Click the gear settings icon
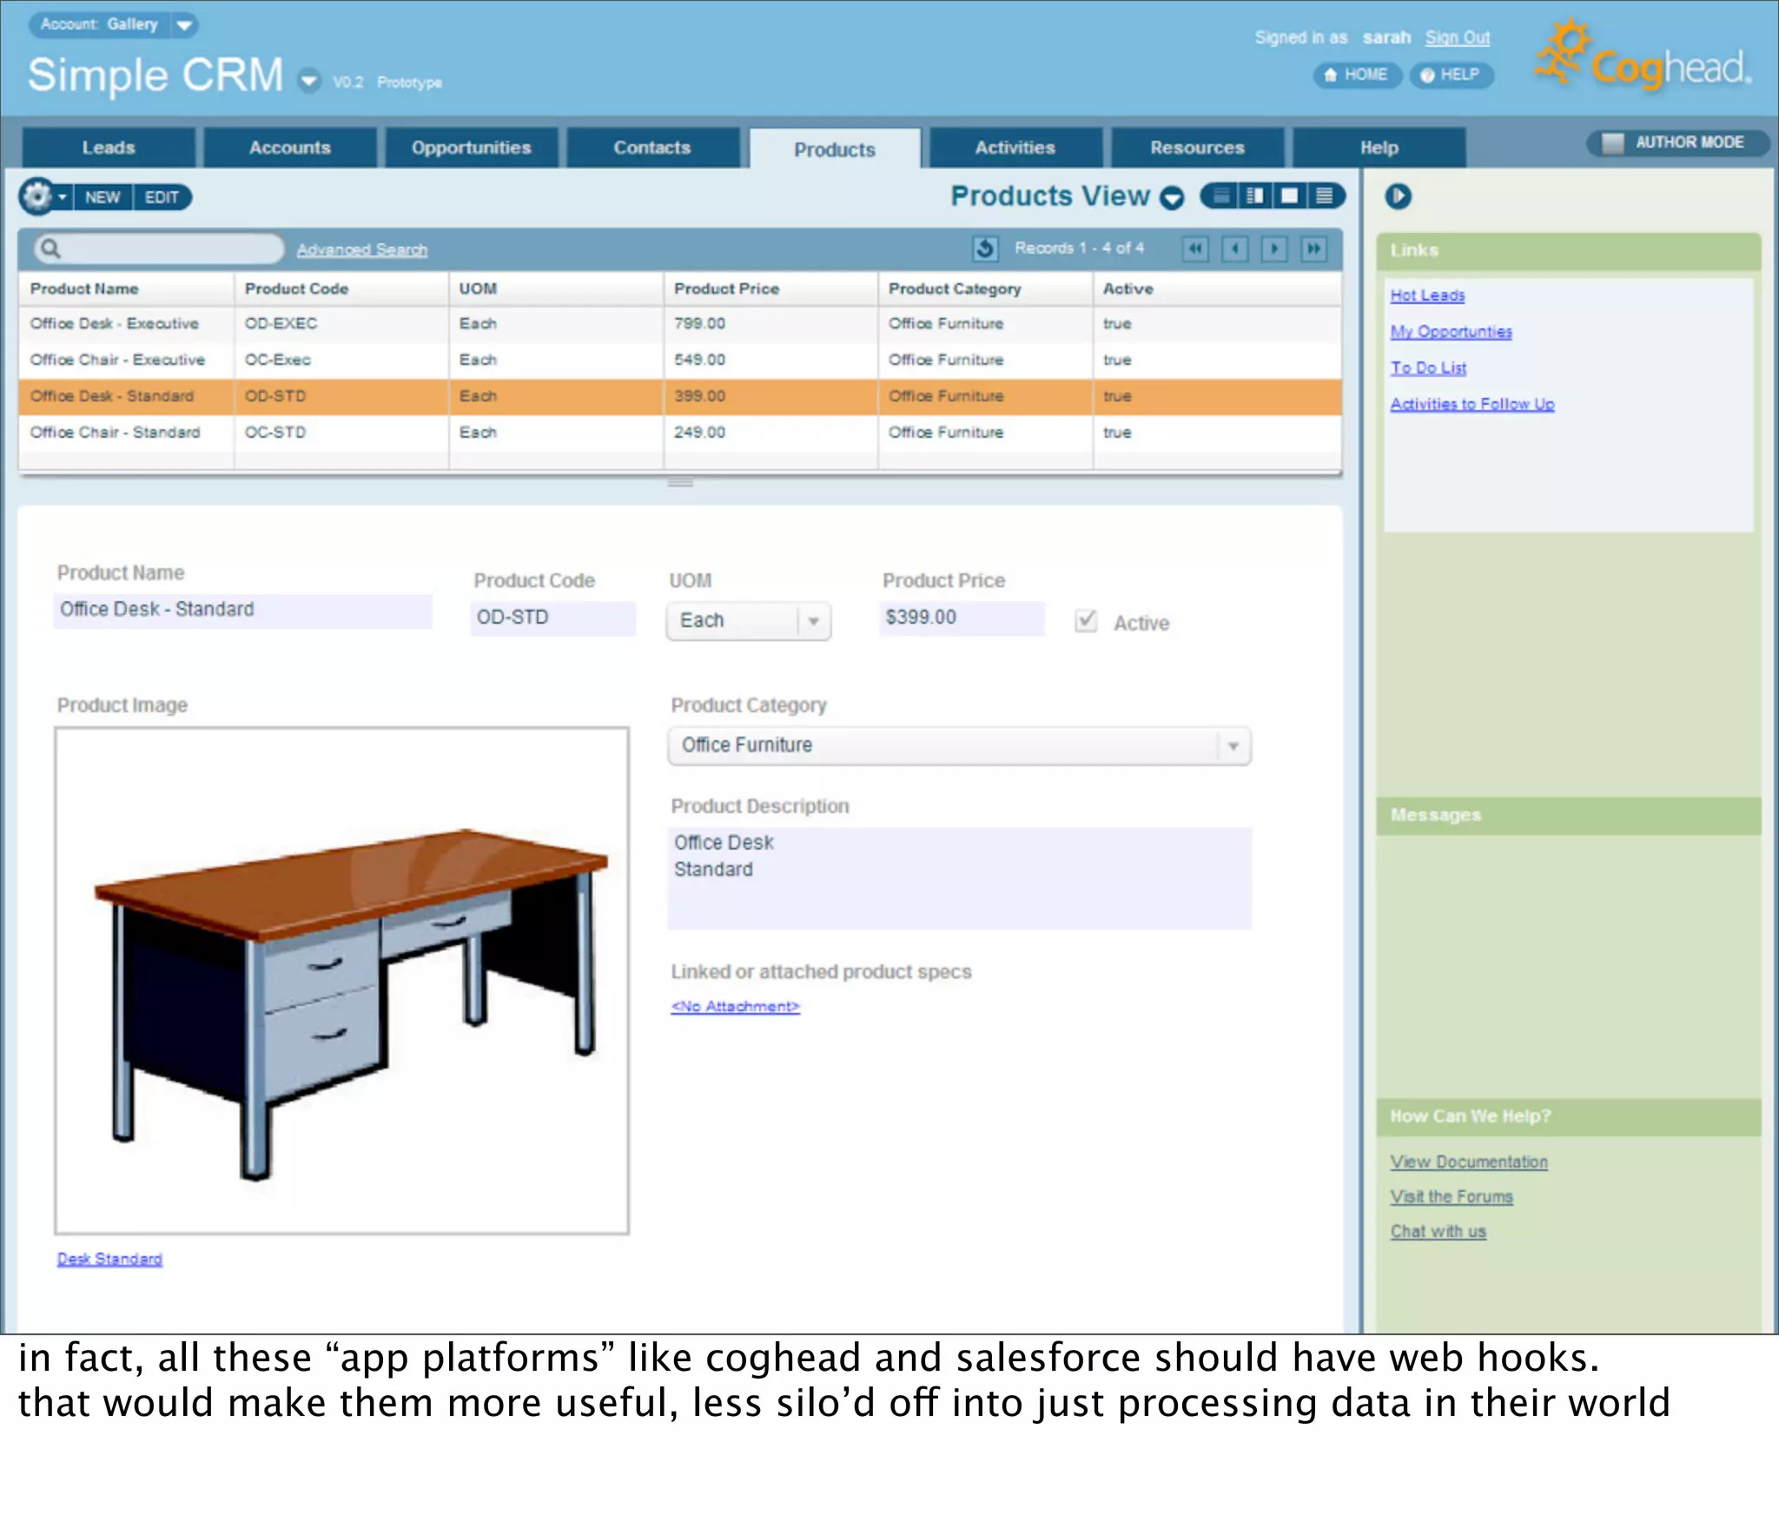The height and width of the screenshot is (1515, 1779). coord(37,197)
